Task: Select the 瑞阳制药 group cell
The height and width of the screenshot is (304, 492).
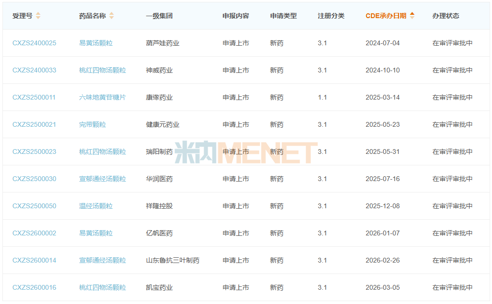Action: pyautogui.click(x=159, y=152)
